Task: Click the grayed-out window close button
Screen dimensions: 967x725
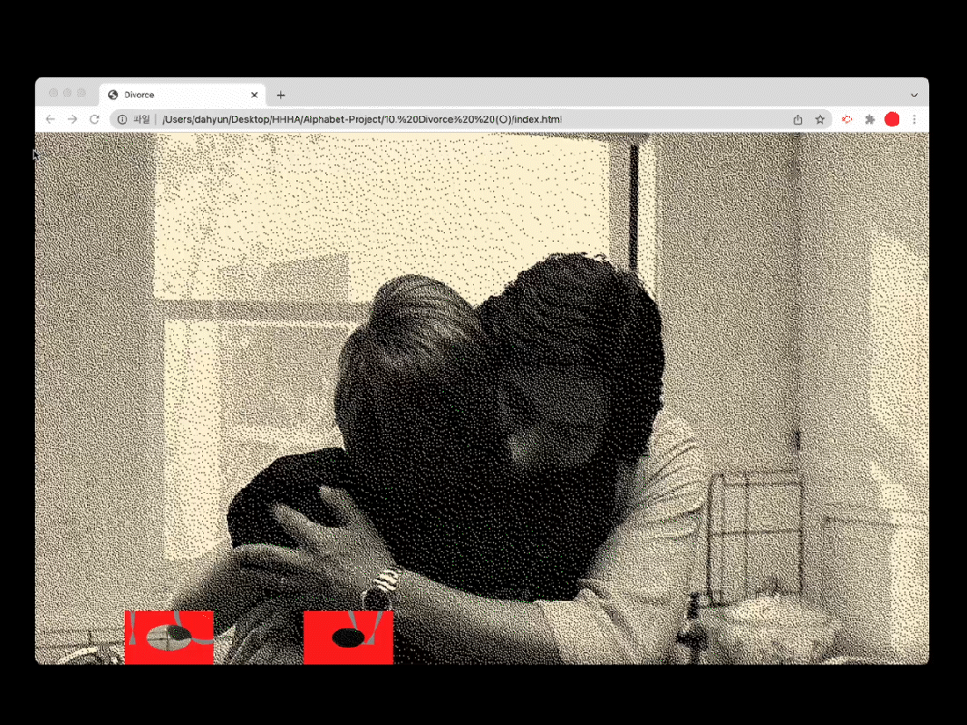Action: [x=53, y=93]
